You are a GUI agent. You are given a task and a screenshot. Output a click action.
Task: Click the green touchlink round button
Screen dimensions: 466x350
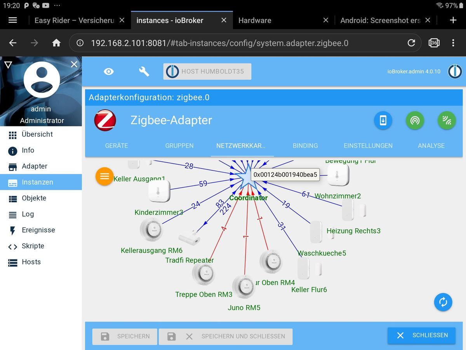click(x=447, y=121)
